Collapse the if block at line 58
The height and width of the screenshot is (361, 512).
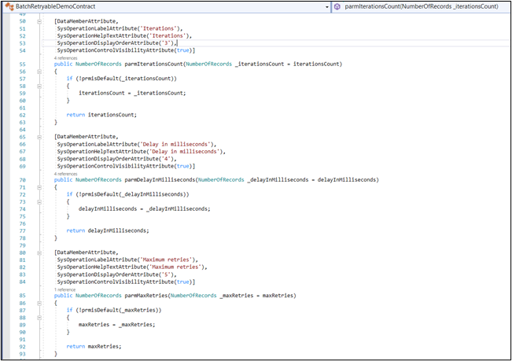tap(39, 87)
